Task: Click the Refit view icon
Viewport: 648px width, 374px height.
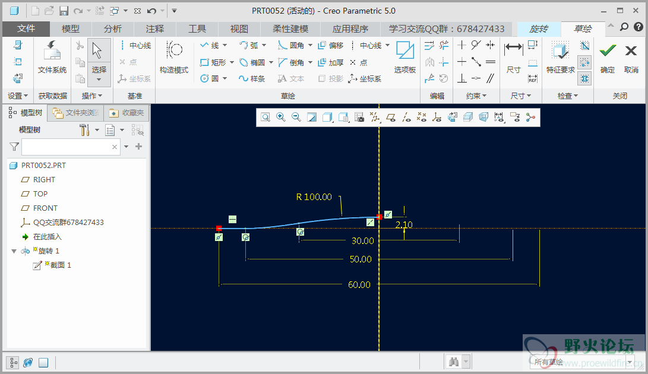Action: click(x=265, y=118)
